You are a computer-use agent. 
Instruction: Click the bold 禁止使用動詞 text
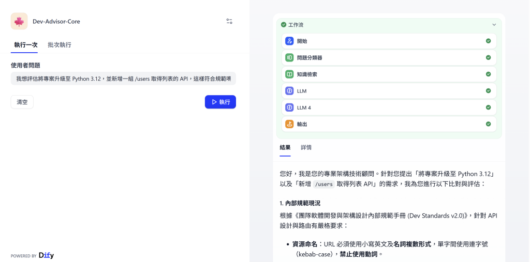(x=358, y=254)
